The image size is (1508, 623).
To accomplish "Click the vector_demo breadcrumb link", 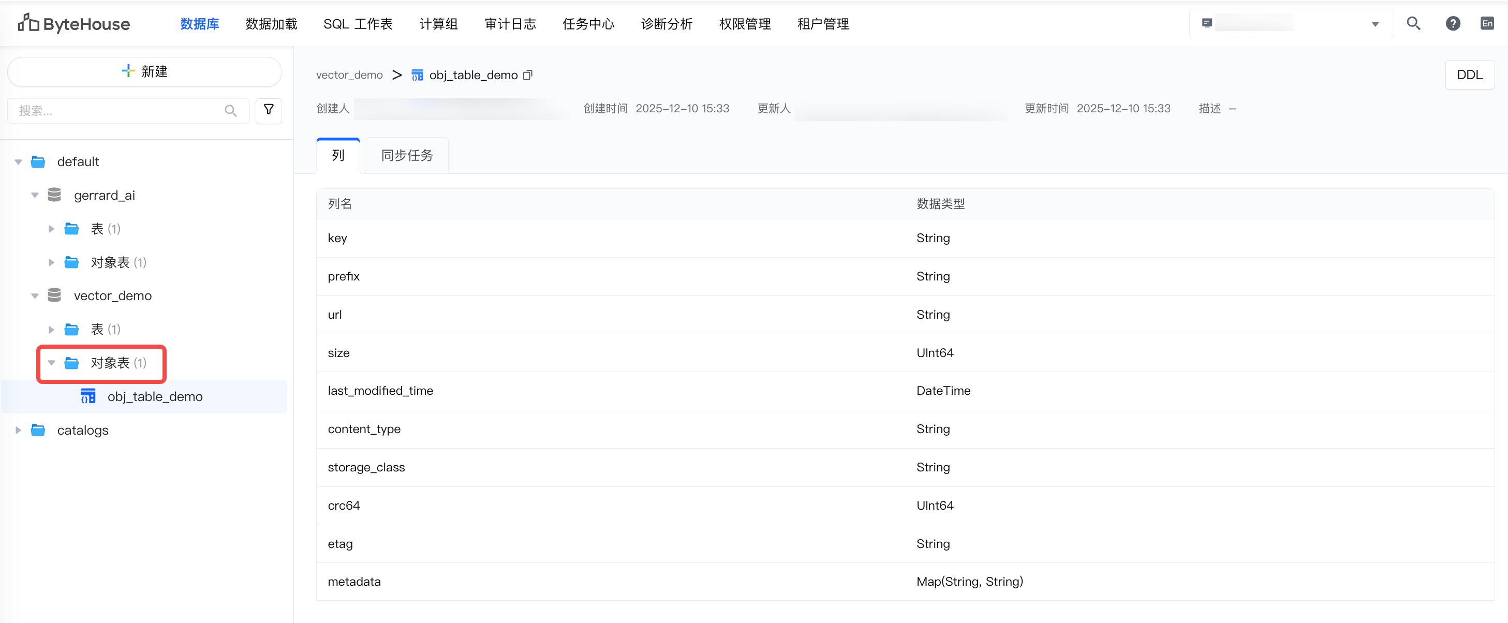I will click(349, 75).
